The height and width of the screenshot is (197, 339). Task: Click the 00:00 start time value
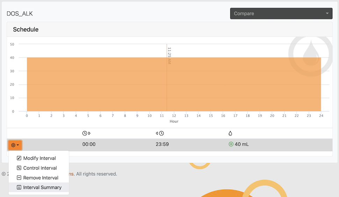(x=89, y=144)
